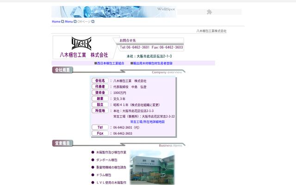
Task: Click the 代表取締役 中島 弘登 text
Action: click(x=130, y=87)
